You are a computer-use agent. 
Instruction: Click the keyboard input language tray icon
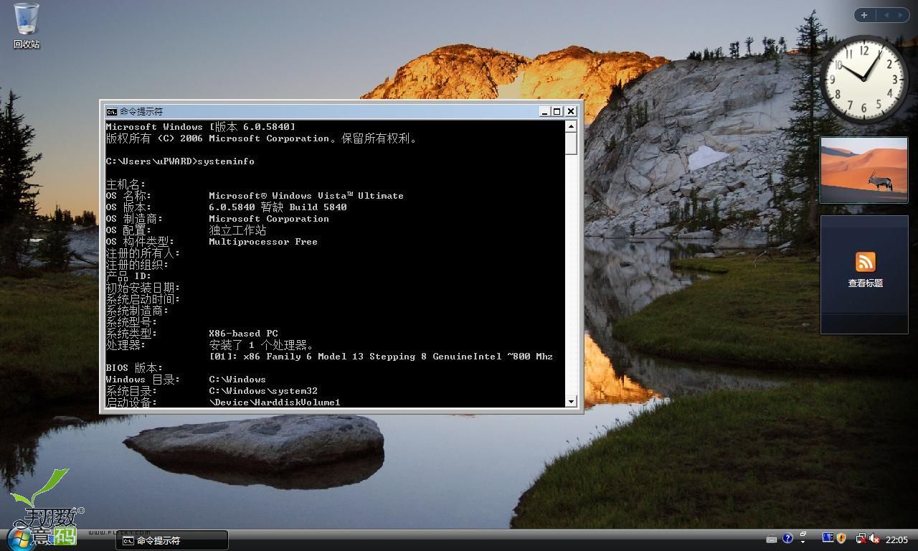pyautogui.click(x=772, y=540)
